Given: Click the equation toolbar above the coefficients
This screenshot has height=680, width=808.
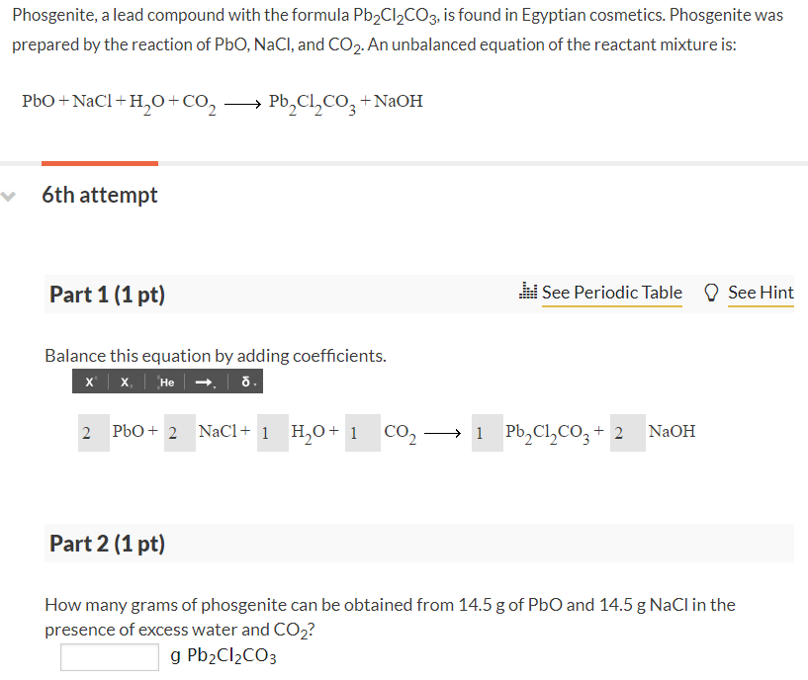Looking at the screenshot, I should pyautogui.click(x=166, y=381).
